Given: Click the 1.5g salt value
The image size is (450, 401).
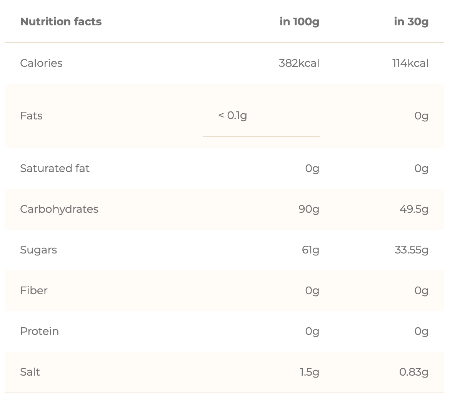Looking at the screenshot, I should point(309,372).
